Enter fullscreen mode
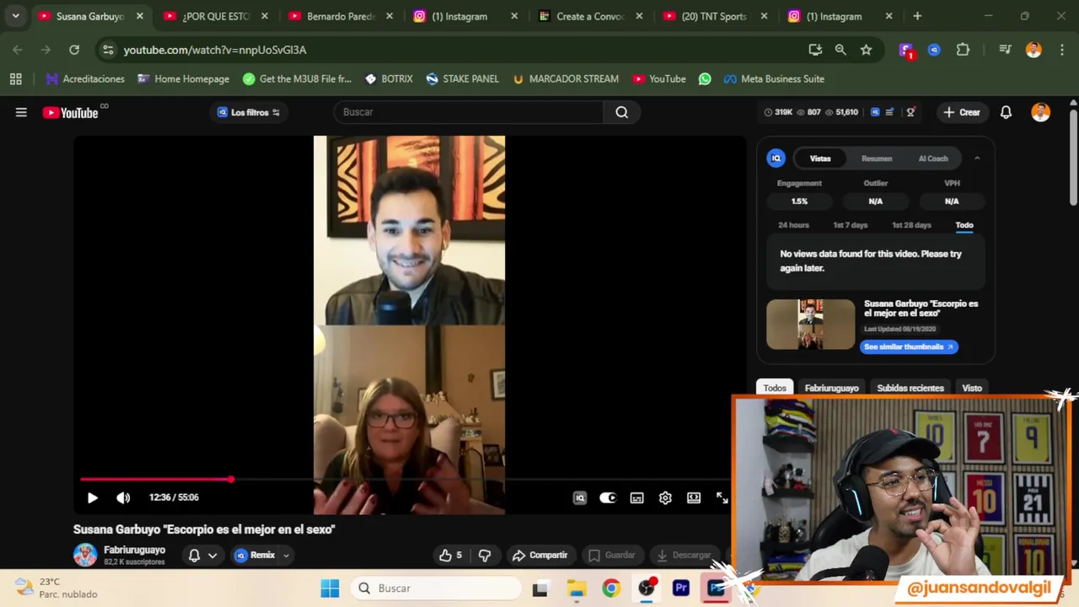The image size is (1079, 607). tap(722, 498)
